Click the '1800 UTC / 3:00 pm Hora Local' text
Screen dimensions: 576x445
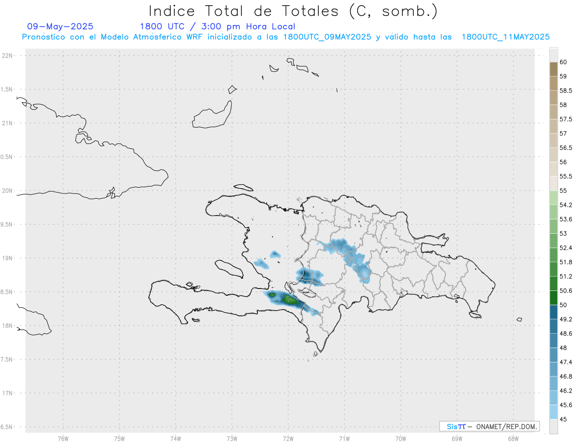click(217, 26)
